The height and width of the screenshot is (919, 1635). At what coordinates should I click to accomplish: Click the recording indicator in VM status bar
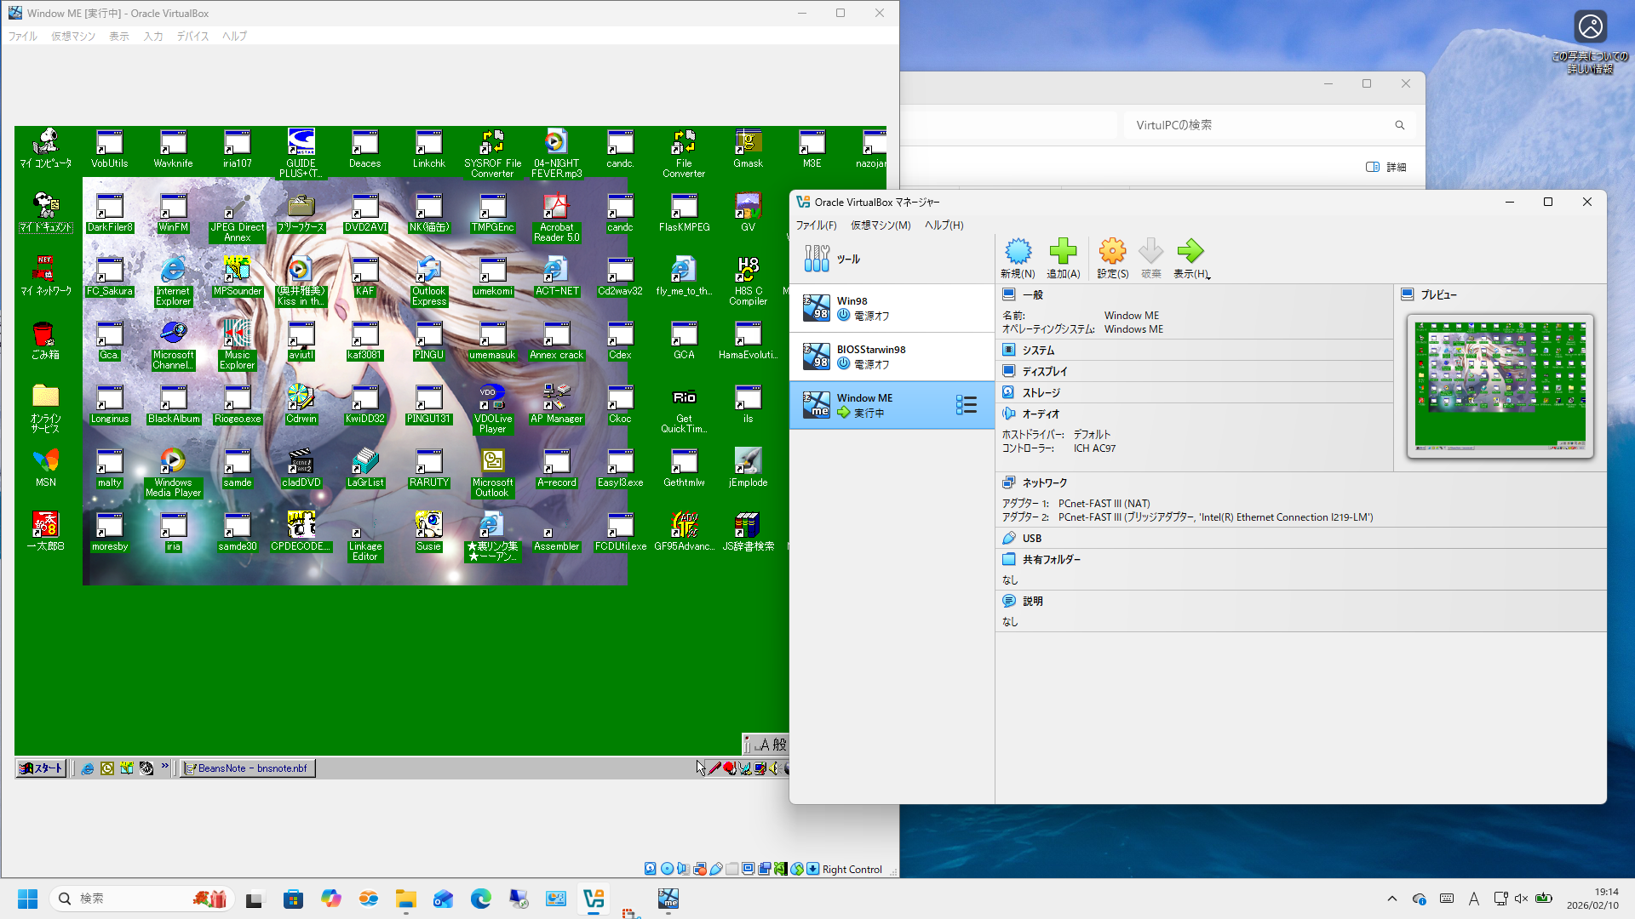pyautogui.click(x=764, y=869)
